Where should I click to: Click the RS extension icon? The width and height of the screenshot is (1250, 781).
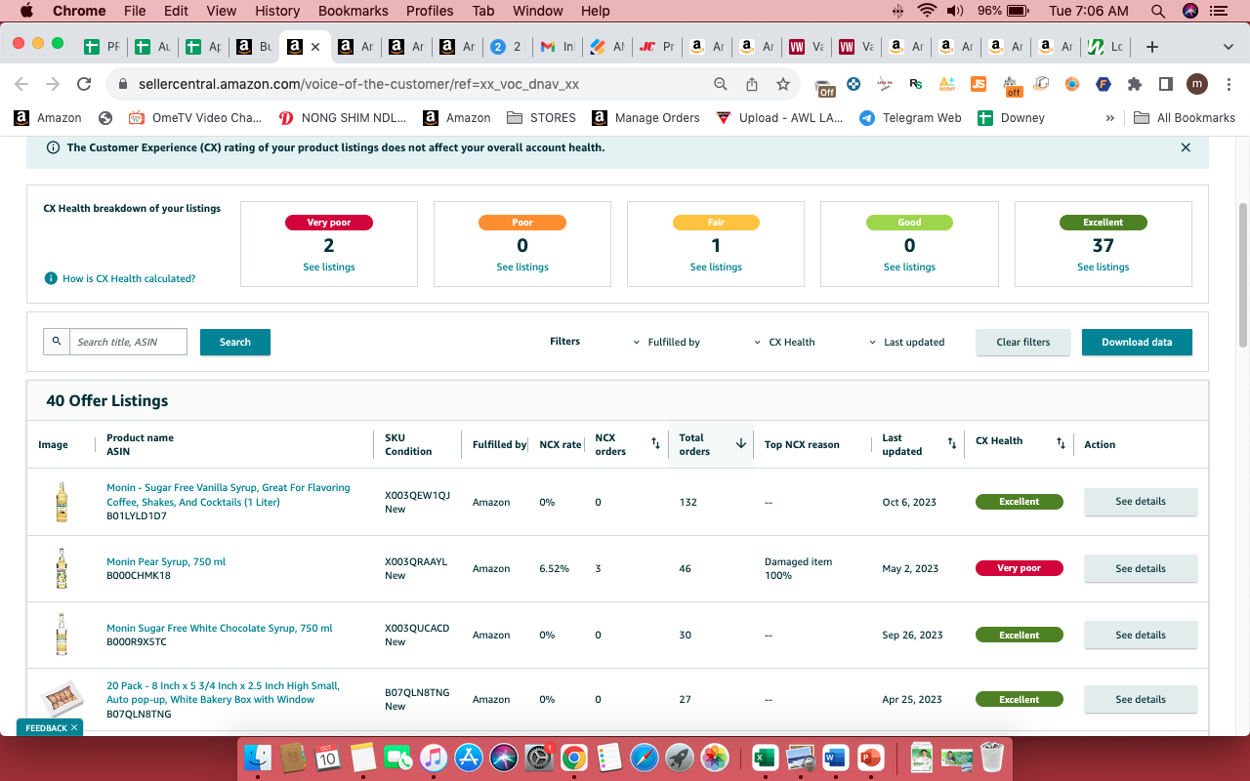(x=915, y=84)
